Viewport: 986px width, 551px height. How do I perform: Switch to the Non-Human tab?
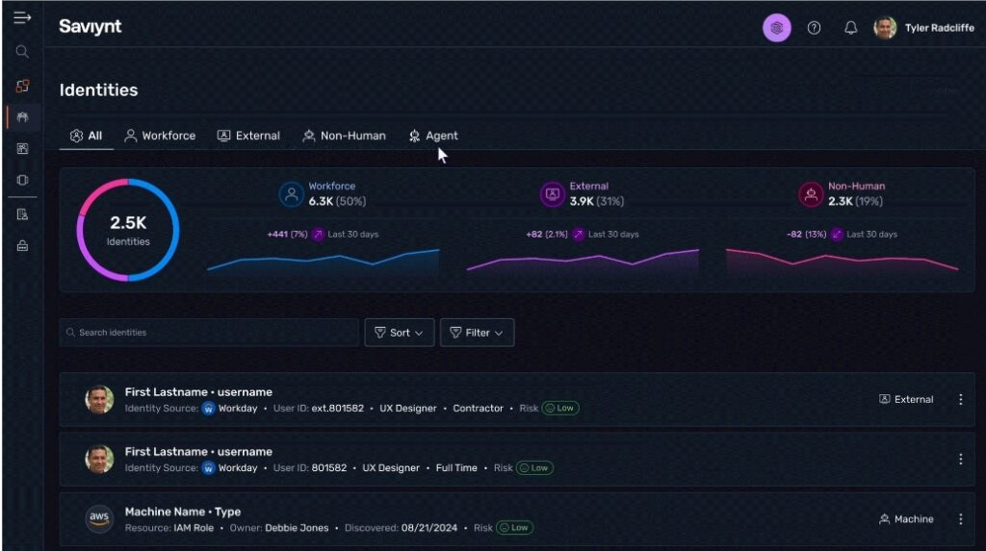click(x=344, y=136)
